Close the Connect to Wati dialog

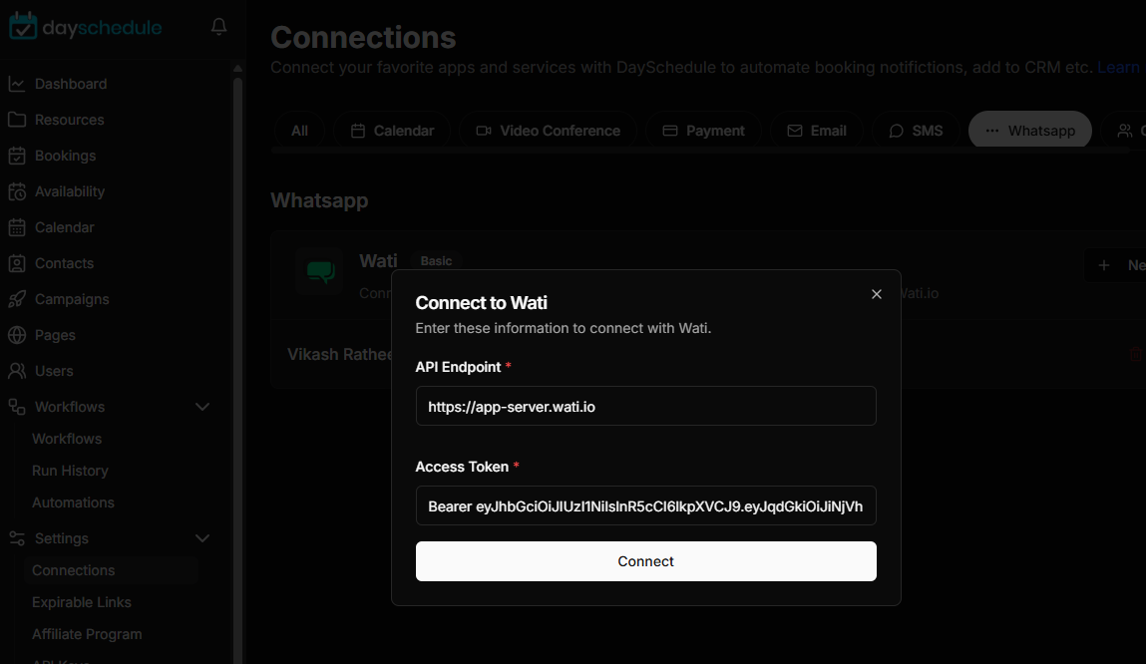[x=877, y=294]
